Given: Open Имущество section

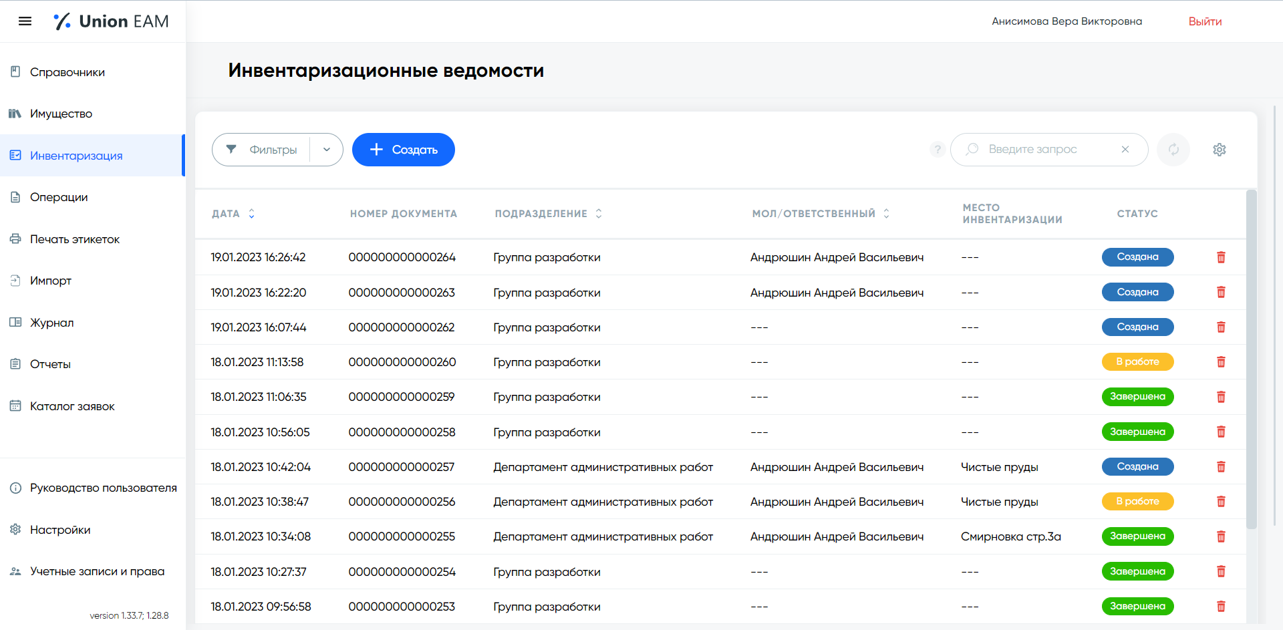Looking at the screenshot, I should (61, 114).
